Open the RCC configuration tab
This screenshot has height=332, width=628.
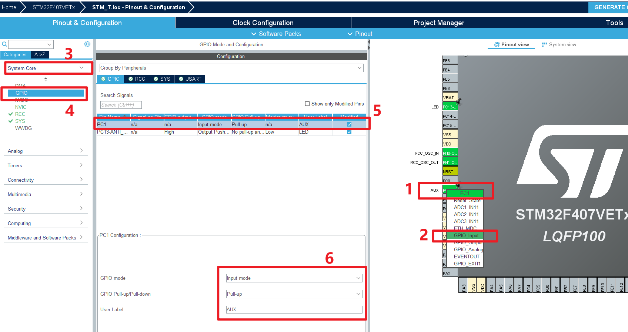[137, 79]
